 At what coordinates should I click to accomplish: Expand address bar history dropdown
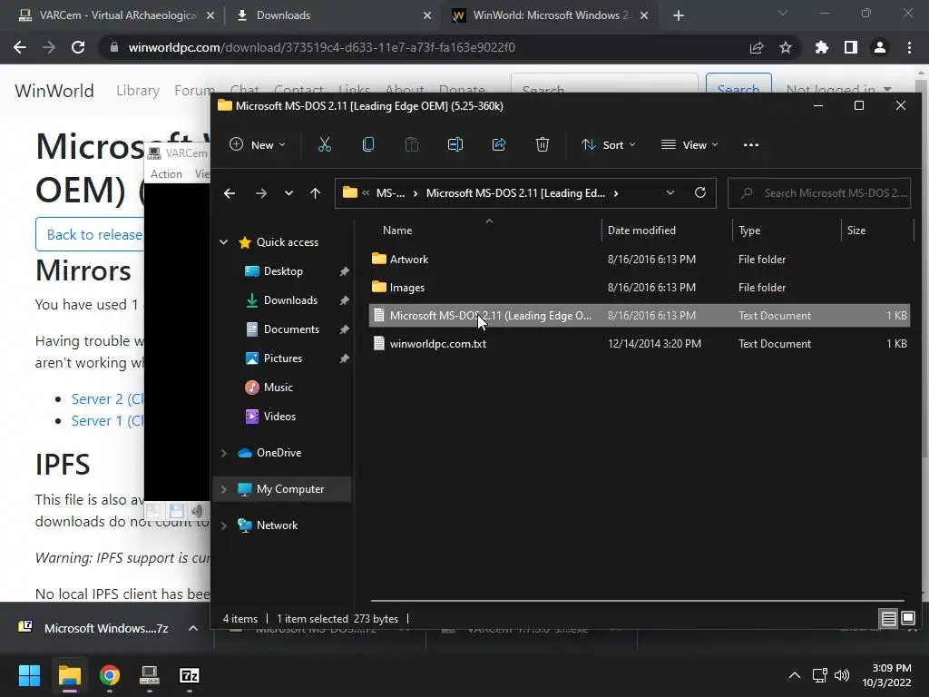(x=670, y=192)
